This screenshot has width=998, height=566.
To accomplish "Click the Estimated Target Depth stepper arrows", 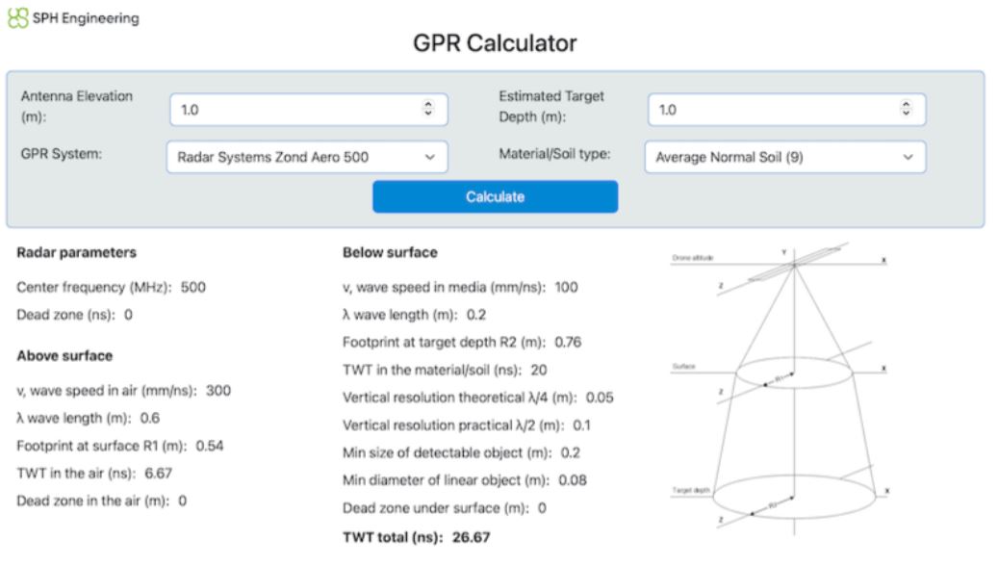I will [x=905, y=110].
